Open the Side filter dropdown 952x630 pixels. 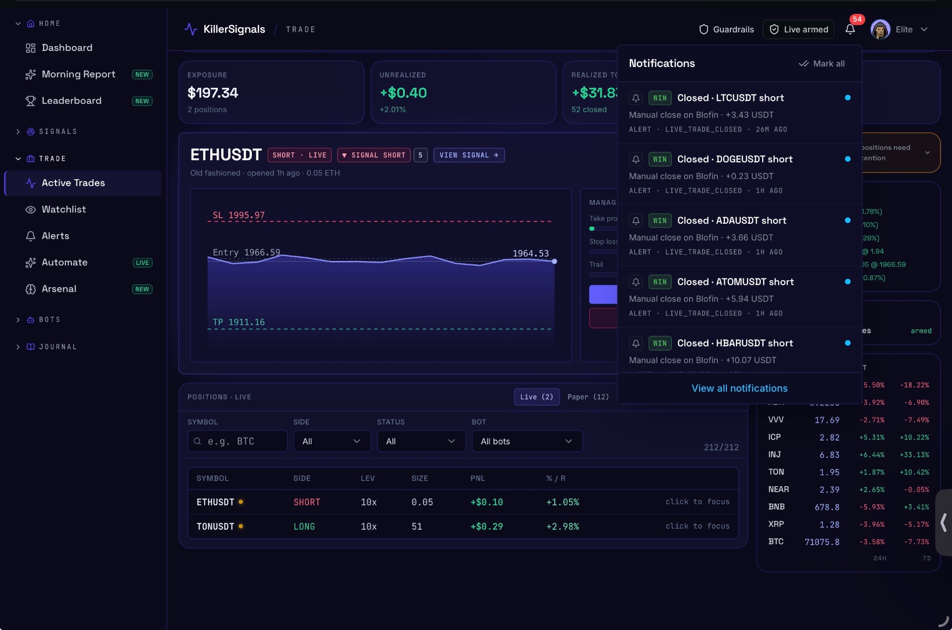pyautogui.click(x=332, y=441)
